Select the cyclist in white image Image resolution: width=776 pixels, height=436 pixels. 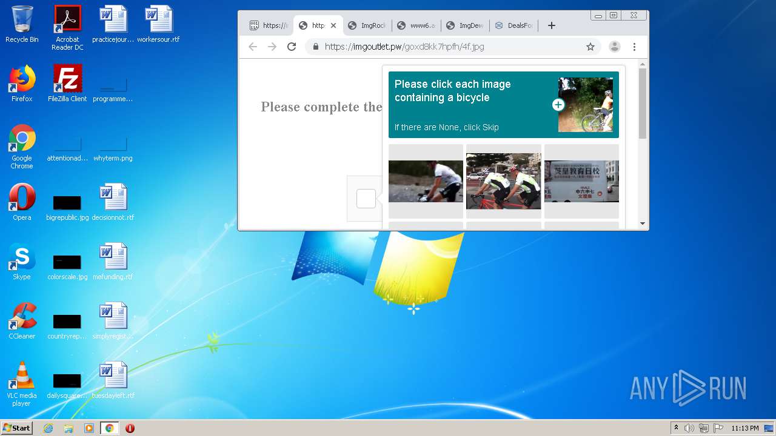[426, 181]
